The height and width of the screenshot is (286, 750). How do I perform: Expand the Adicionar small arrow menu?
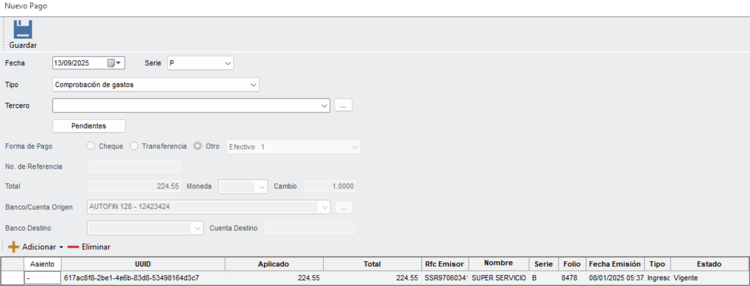pyautogui.click(x=61, y=247)
